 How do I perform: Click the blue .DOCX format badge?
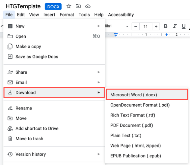coord(53,7)
